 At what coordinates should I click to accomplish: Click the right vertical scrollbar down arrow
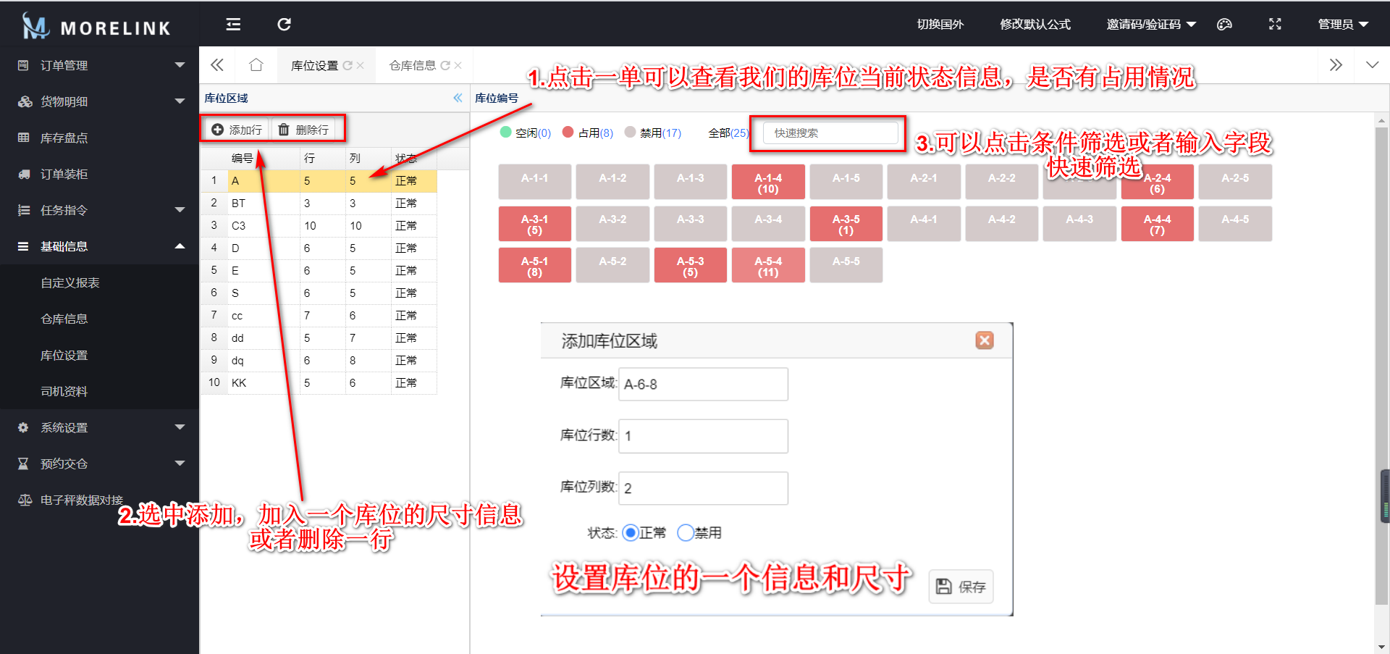click(x=1382, y=647)
